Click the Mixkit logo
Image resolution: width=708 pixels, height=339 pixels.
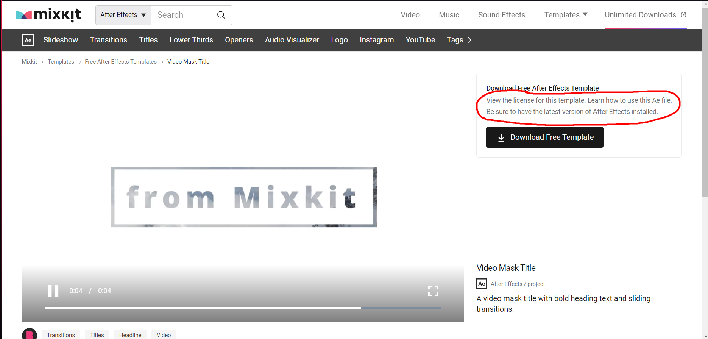[x=48, y=15]
